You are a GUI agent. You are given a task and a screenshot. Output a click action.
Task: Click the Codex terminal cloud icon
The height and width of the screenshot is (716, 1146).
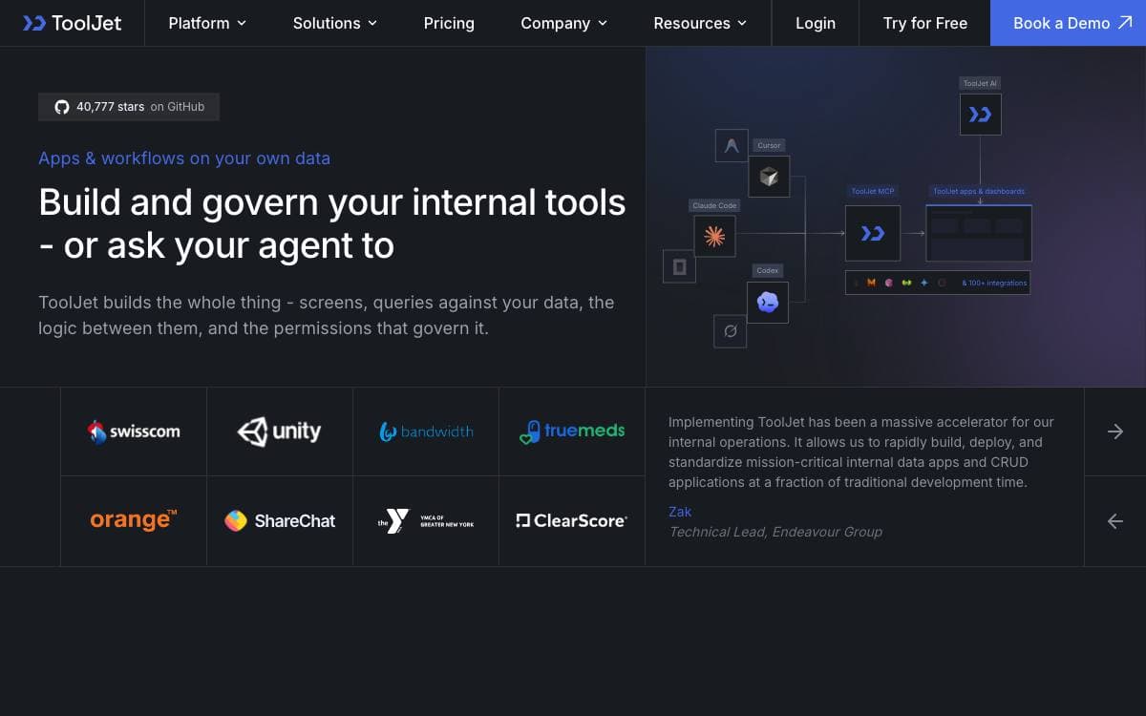768,302
